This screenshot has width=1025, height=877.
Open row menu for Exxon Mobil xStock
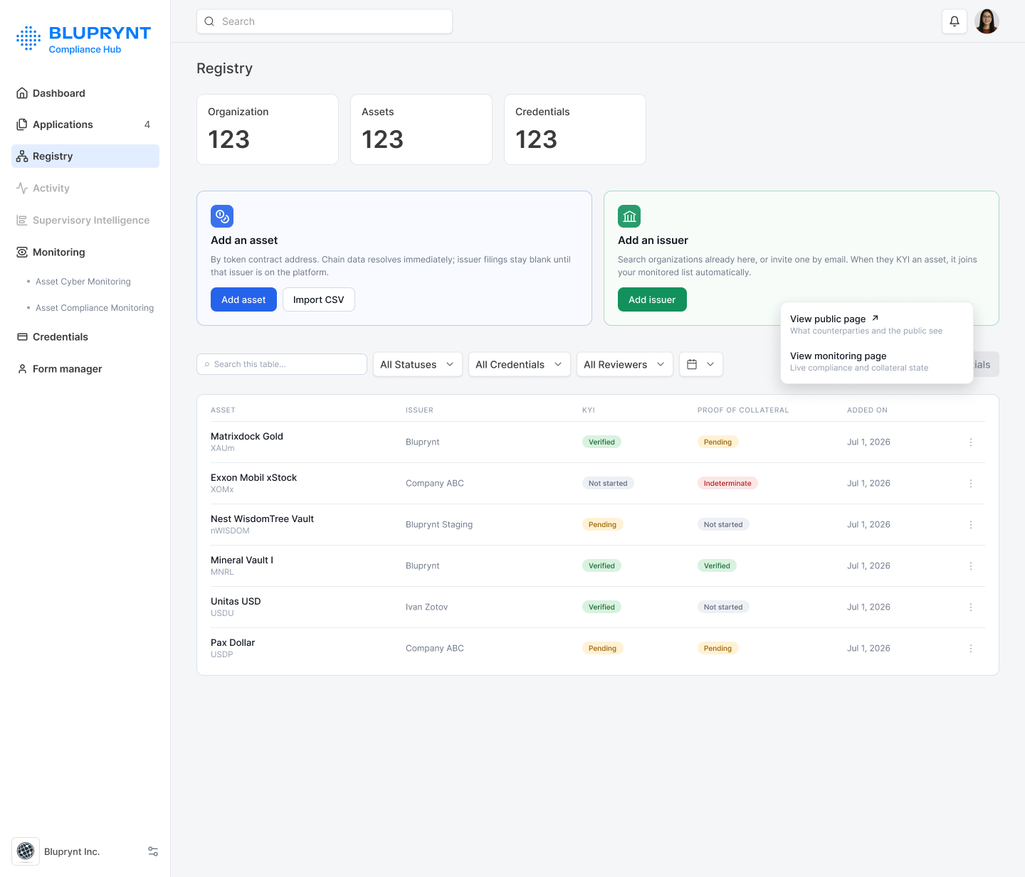coord(971,484)
